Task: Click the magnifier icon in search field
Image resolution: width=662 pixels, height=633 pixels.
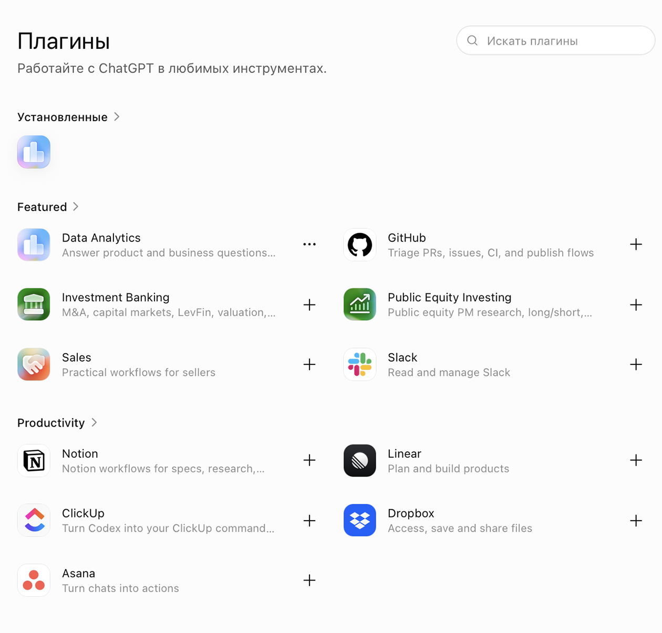Action: click(x=472, y=40)
